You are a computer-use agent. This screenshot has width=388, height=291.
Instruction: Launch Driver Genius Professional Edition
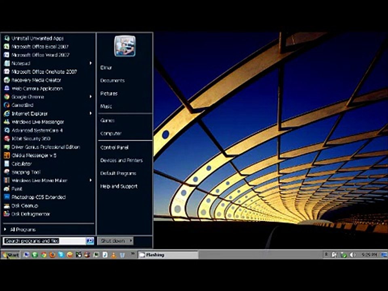click(48, 147)
